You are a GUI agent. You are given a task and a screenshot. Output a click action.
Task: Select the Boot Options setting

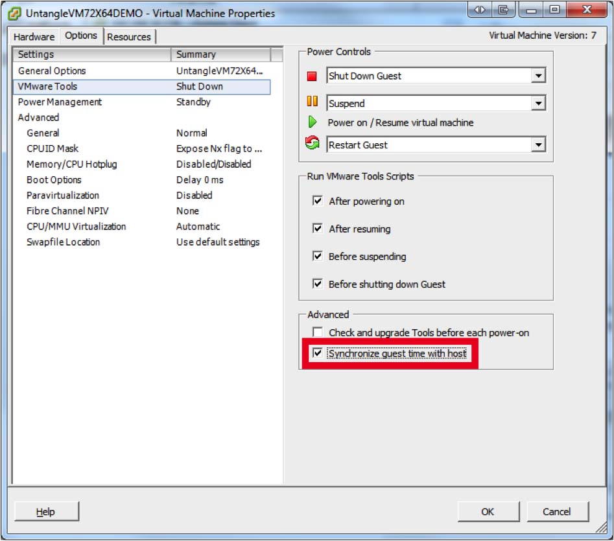coord(141,180)
